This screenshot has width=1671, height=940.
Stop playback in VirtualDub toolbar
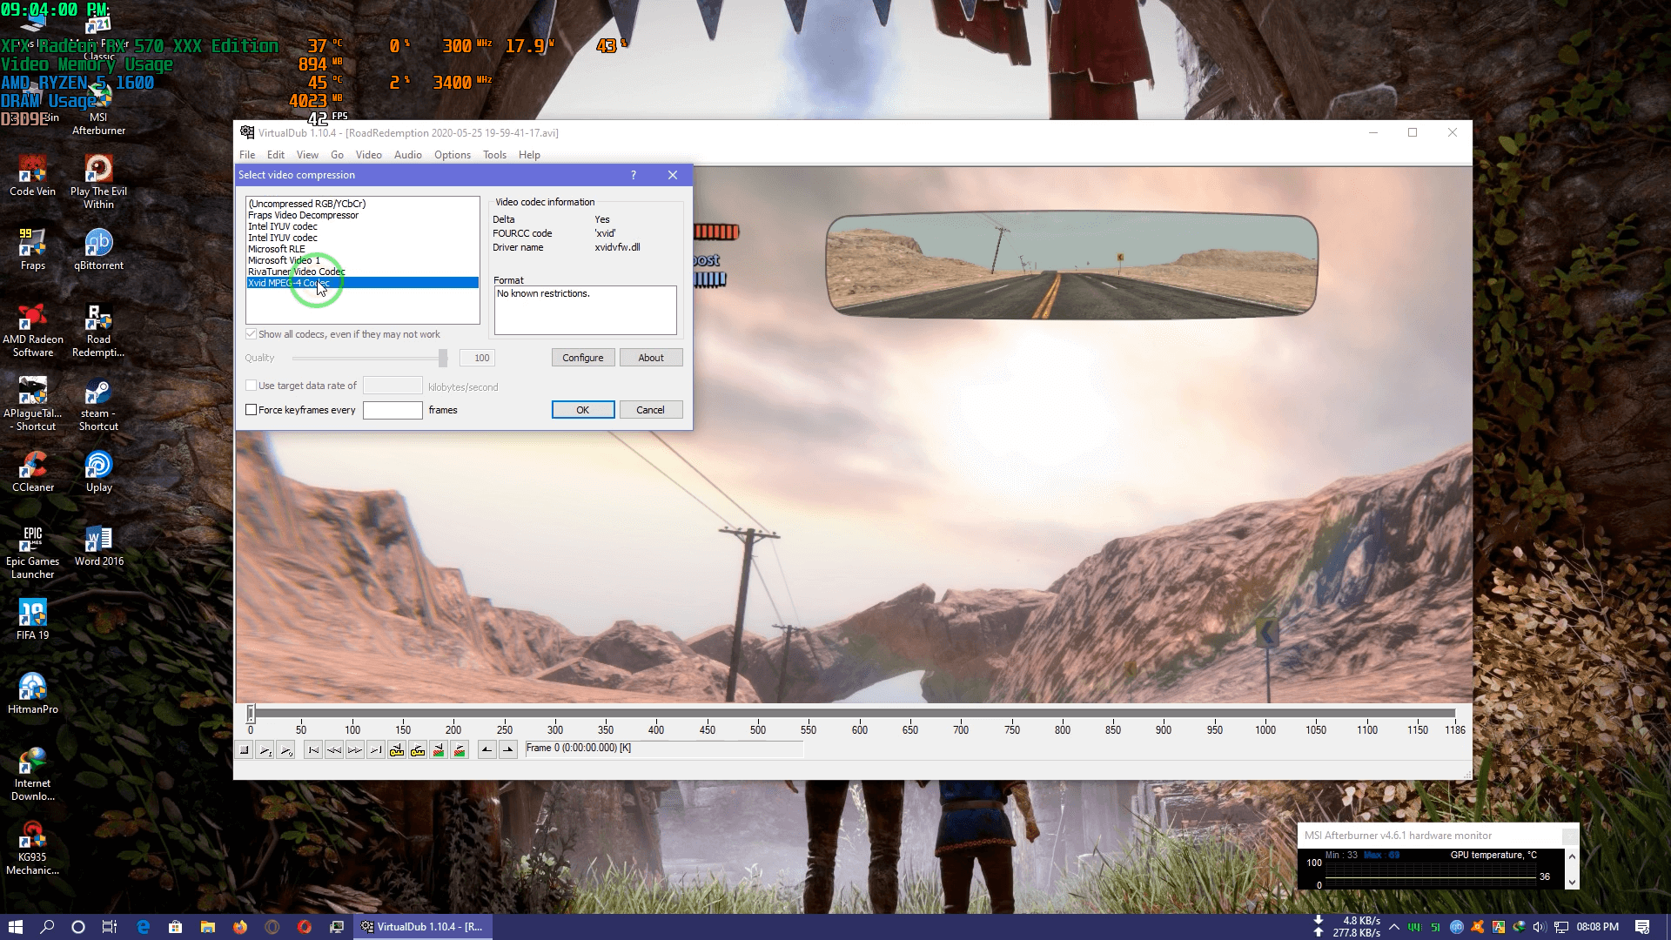point(245,750)
